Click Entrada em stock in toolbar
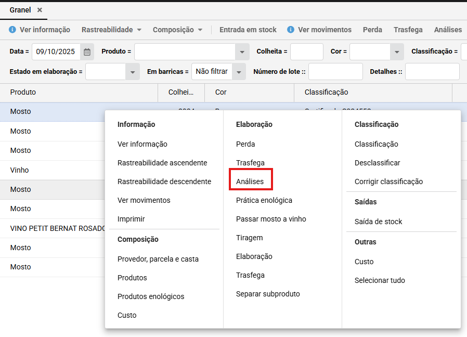The height and width of the screenshot is (337, 467). (248, 30)
